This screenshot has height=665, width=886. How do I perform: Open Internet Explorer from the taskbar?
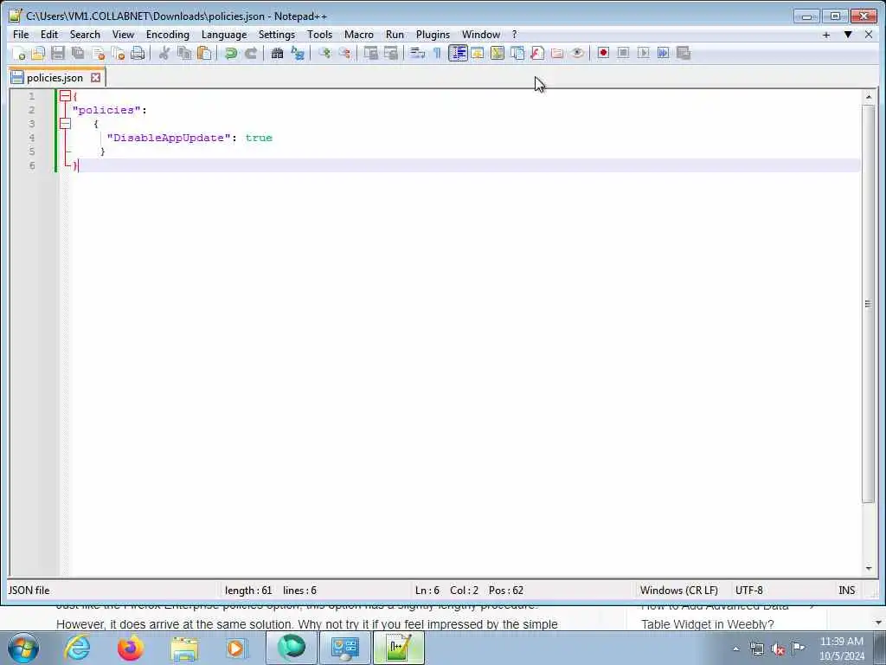(77, 648)
